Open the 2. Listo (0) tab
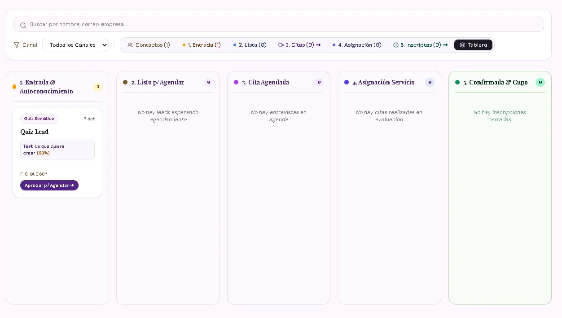Image resolution: width=562 pixels, height=318 pixels. [250, 45]
